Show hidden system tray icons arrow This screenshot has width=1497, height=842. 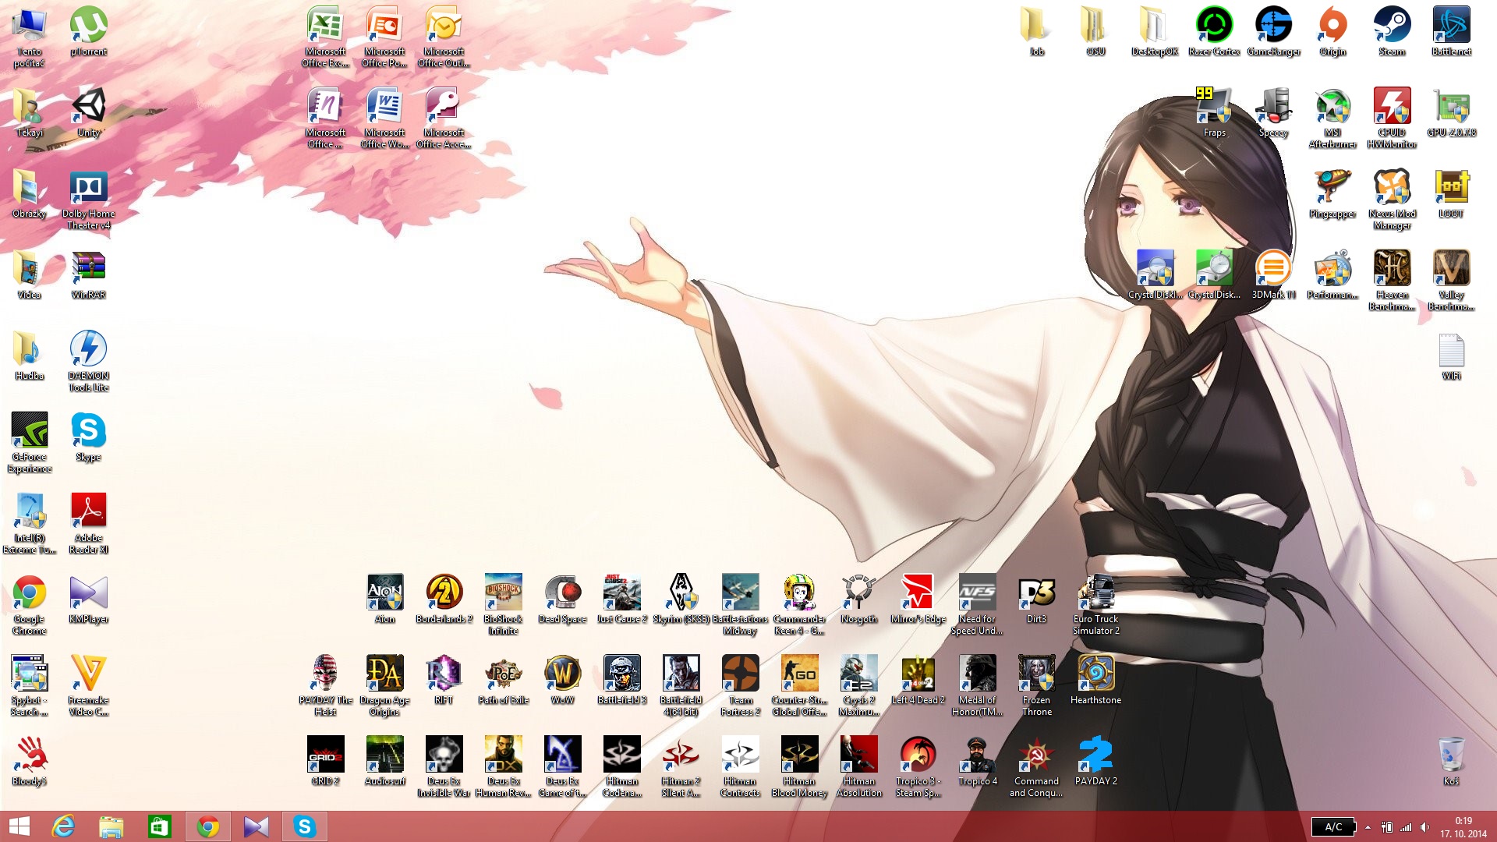click(x=1368, y=827)
